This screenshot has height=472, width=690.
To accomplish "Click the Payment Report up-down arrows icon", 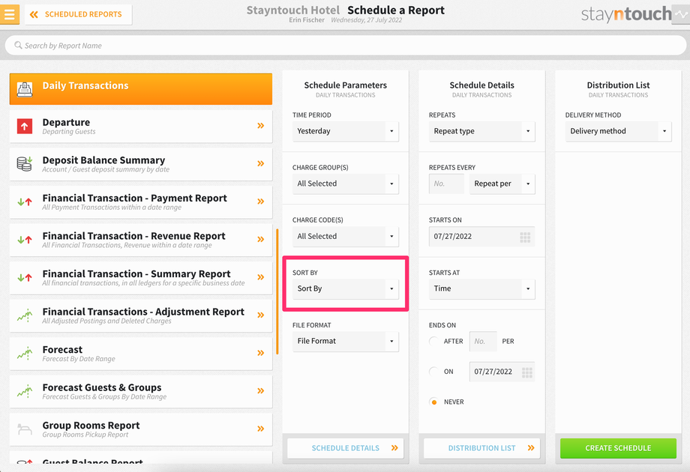I will point(25,202).
